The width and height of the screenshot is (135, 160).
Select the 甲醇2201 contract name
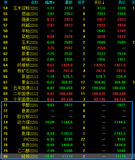(x=30, y=105)
